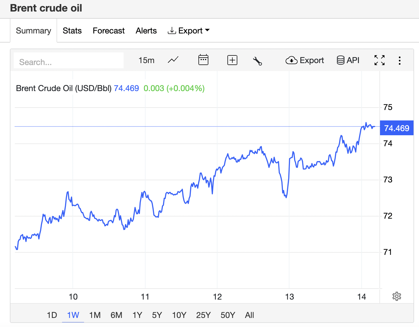Select the 1D time range
The image size is (419, 327).
tap(52, 315)
